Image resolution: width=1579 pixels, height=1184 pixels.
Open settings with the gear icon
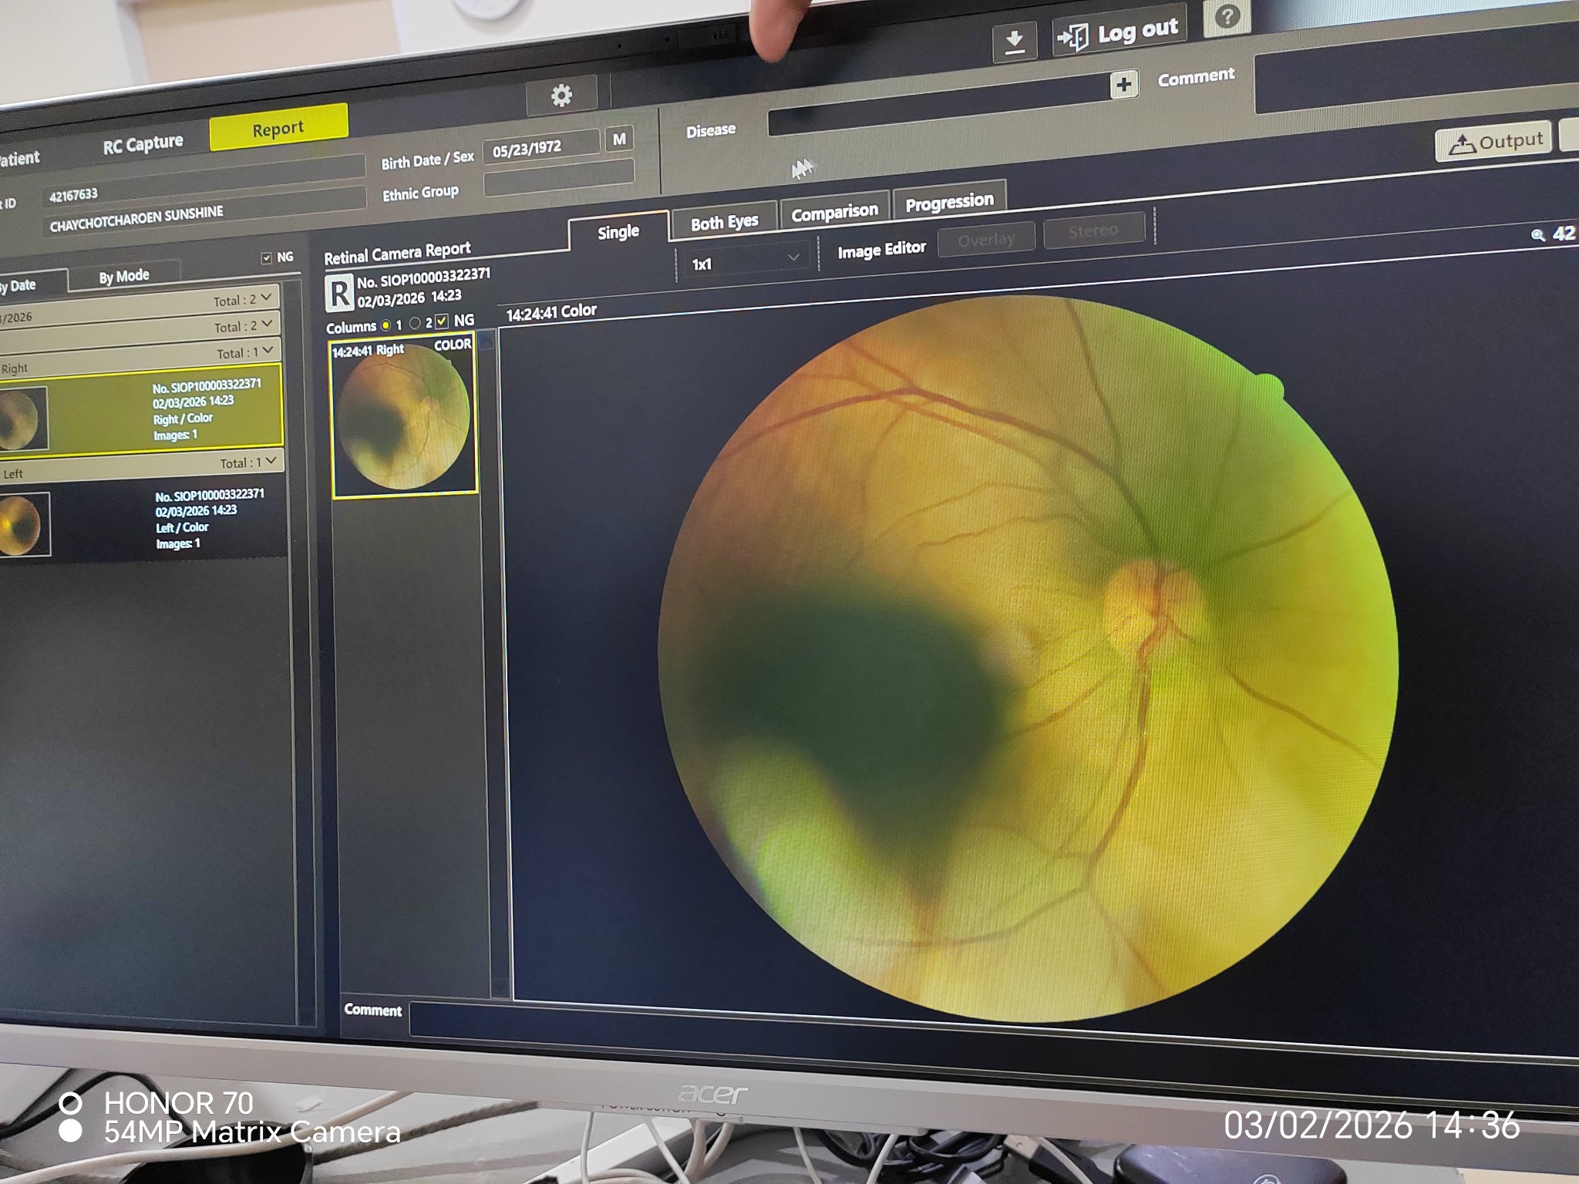click(x=561, y=96)
